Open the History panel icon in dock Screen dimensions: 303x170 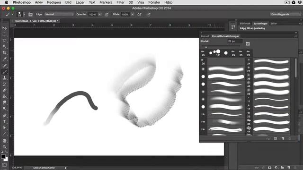click(233, 26)
